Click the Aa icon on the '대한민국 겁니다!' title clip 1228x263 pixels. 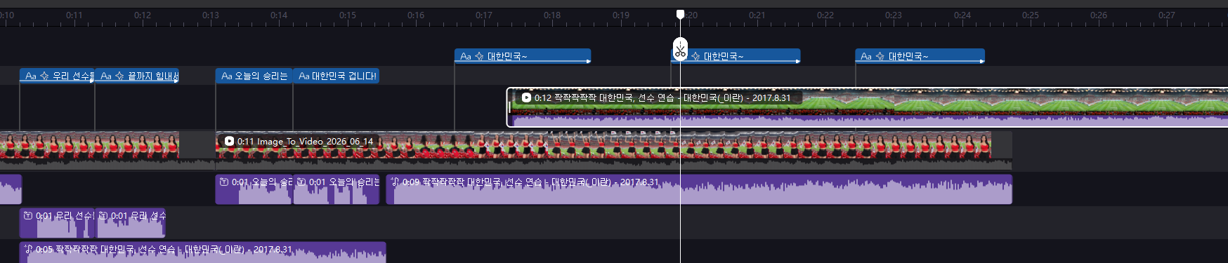(x=304, y=76)
